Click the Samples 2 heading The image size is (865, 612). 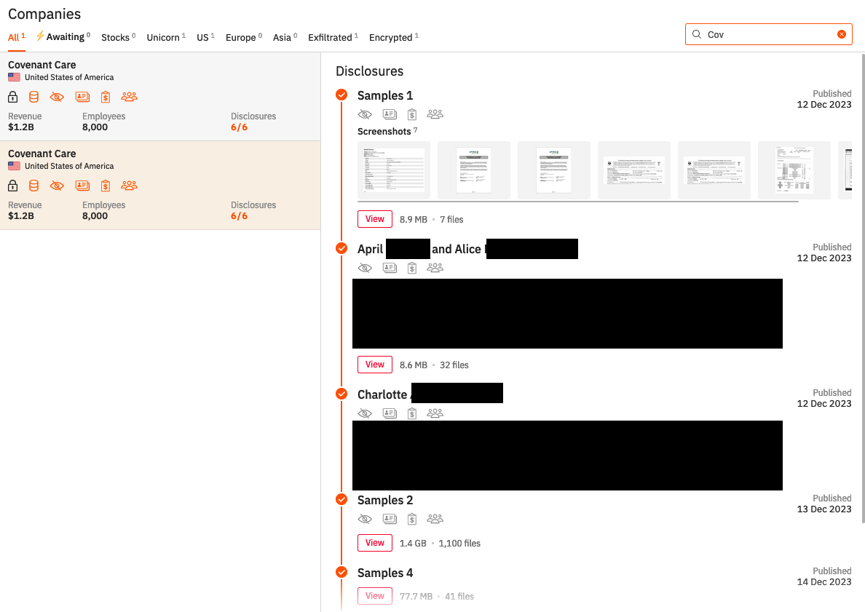pyautogui.click(x=385, y=500)
